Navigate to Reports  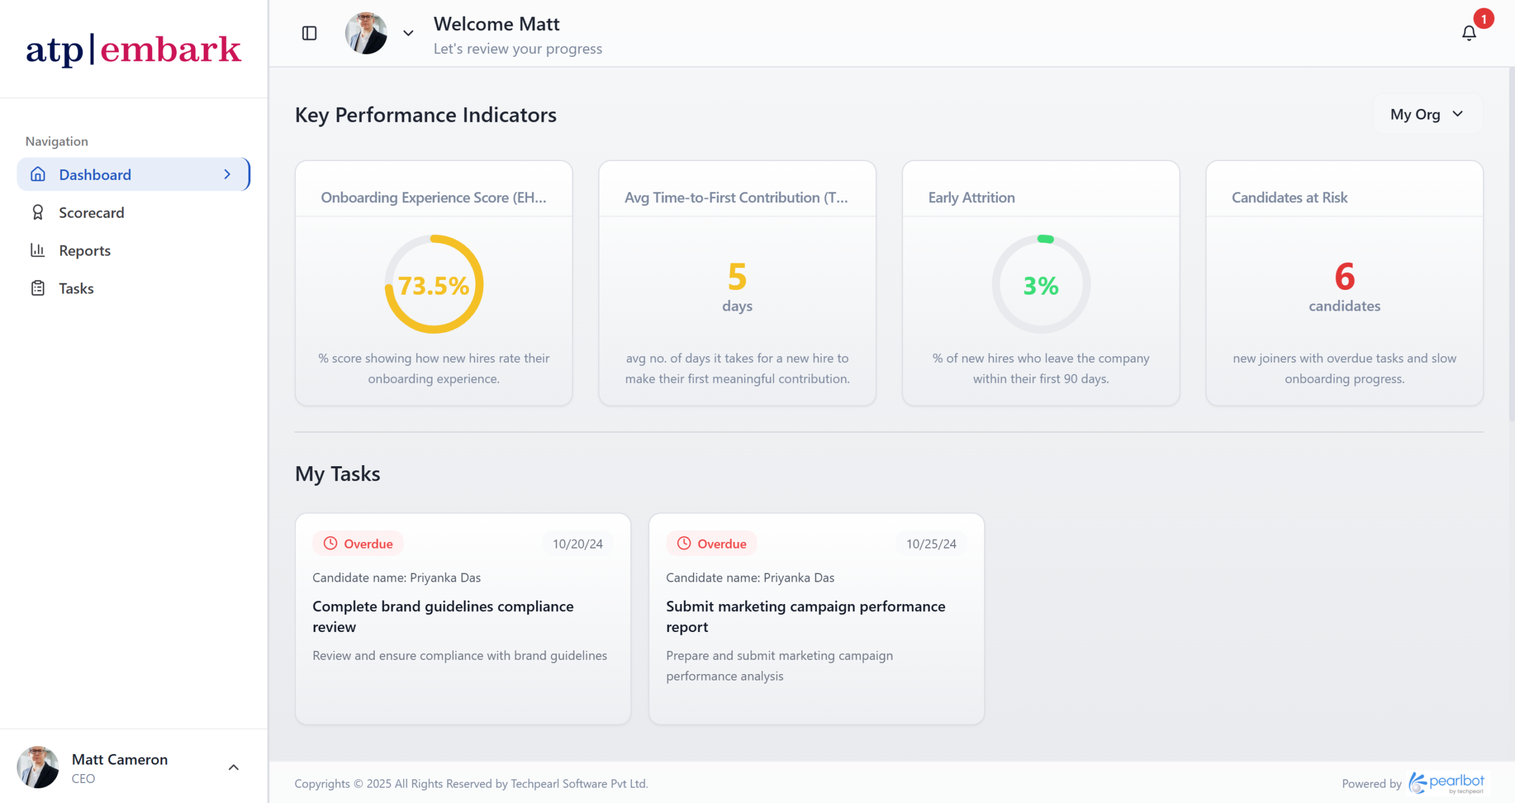85,250
